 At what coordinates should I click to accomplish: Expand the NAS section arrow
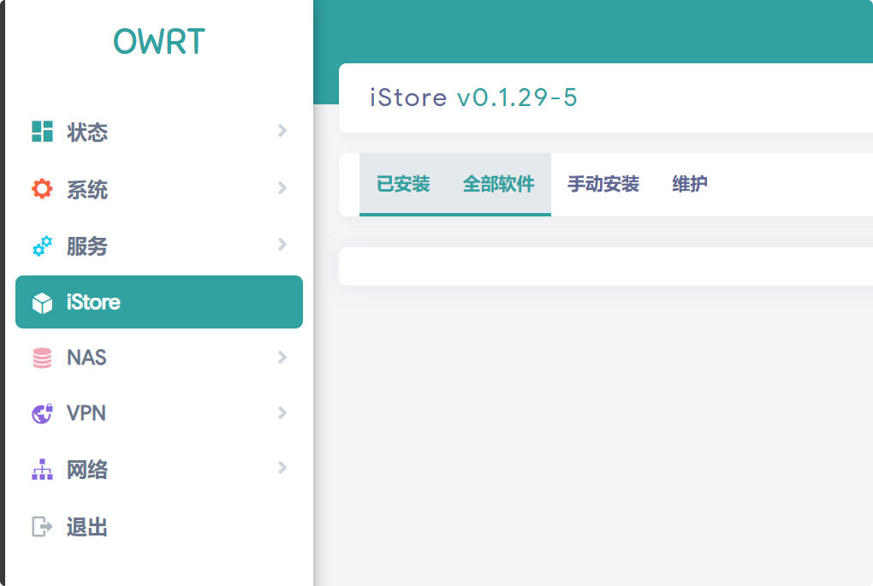[x=282, y=357]
